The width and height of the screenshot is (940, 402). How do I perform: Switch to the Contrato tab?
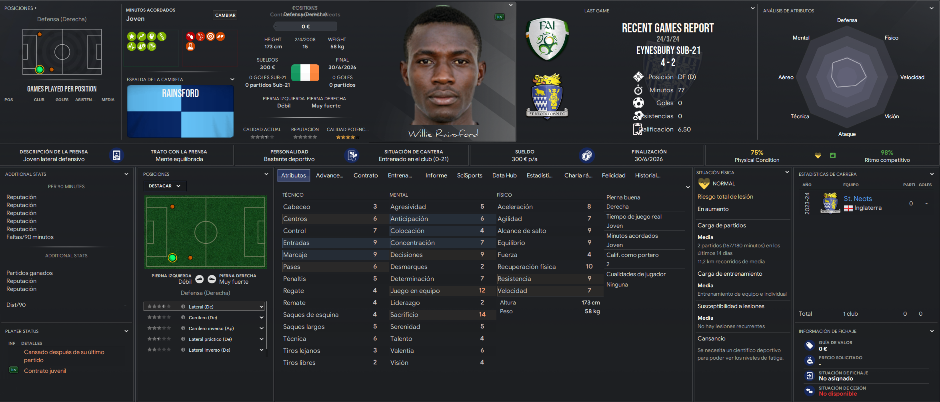pos(366,175)
